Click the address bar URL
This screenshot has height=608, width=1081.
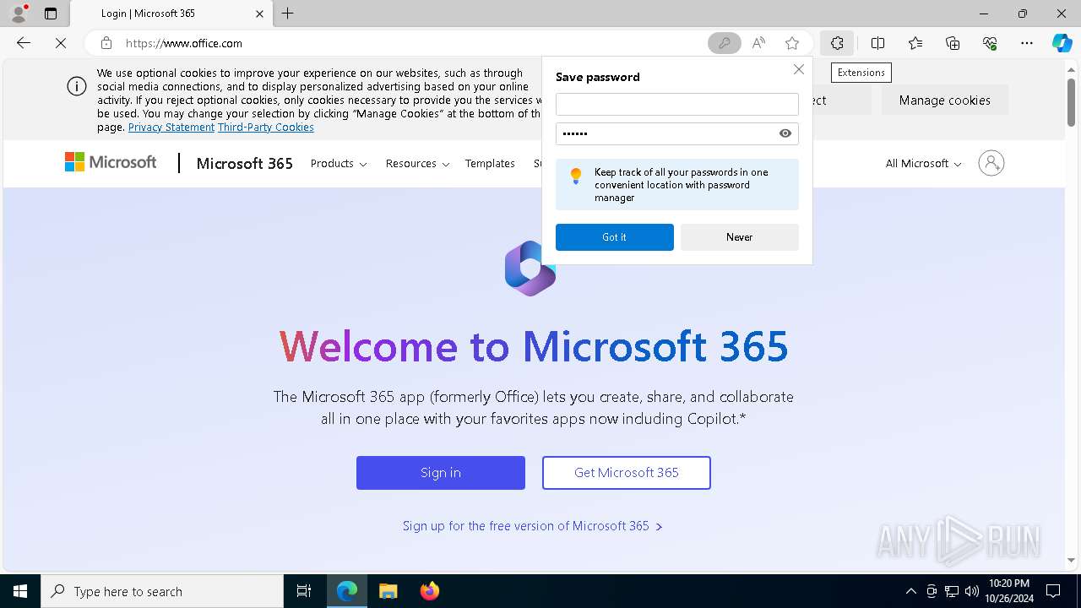click(x=184, y=43)
